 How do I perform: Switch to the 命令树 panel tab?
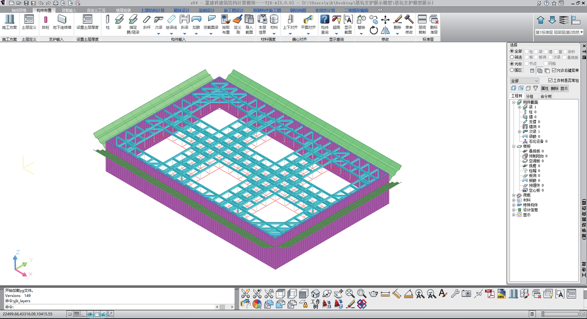pyautogui.click(x=546, y=96)
